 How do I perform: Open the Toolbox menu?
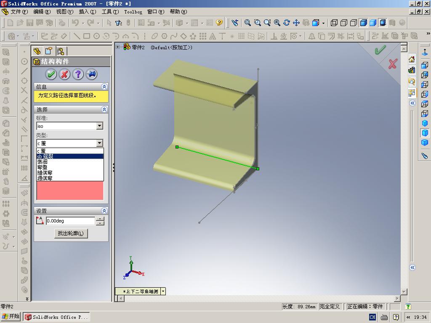pyautogui.click(x=133, y=12)
